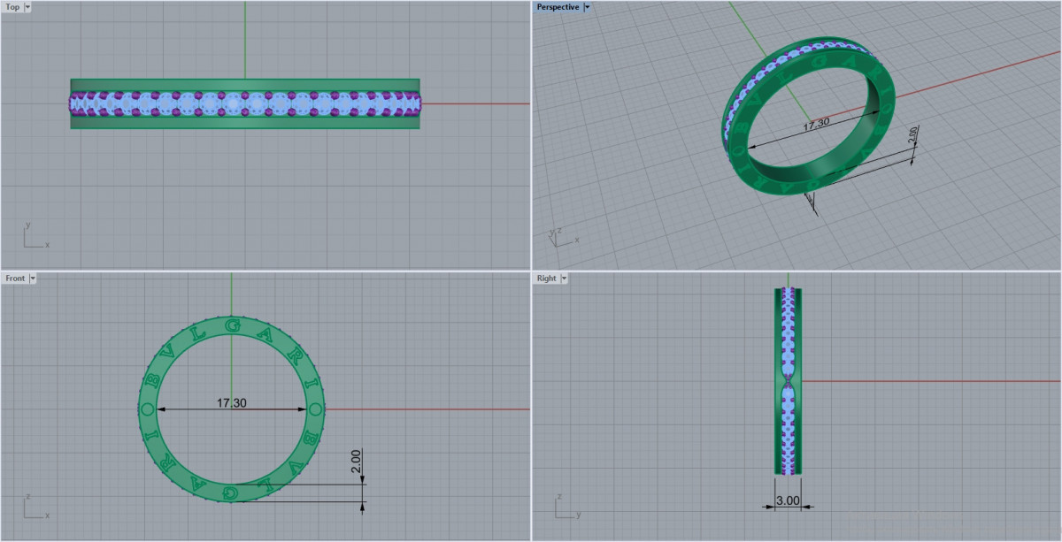Click the world axis icon in Top viewport

click(35, 236)
